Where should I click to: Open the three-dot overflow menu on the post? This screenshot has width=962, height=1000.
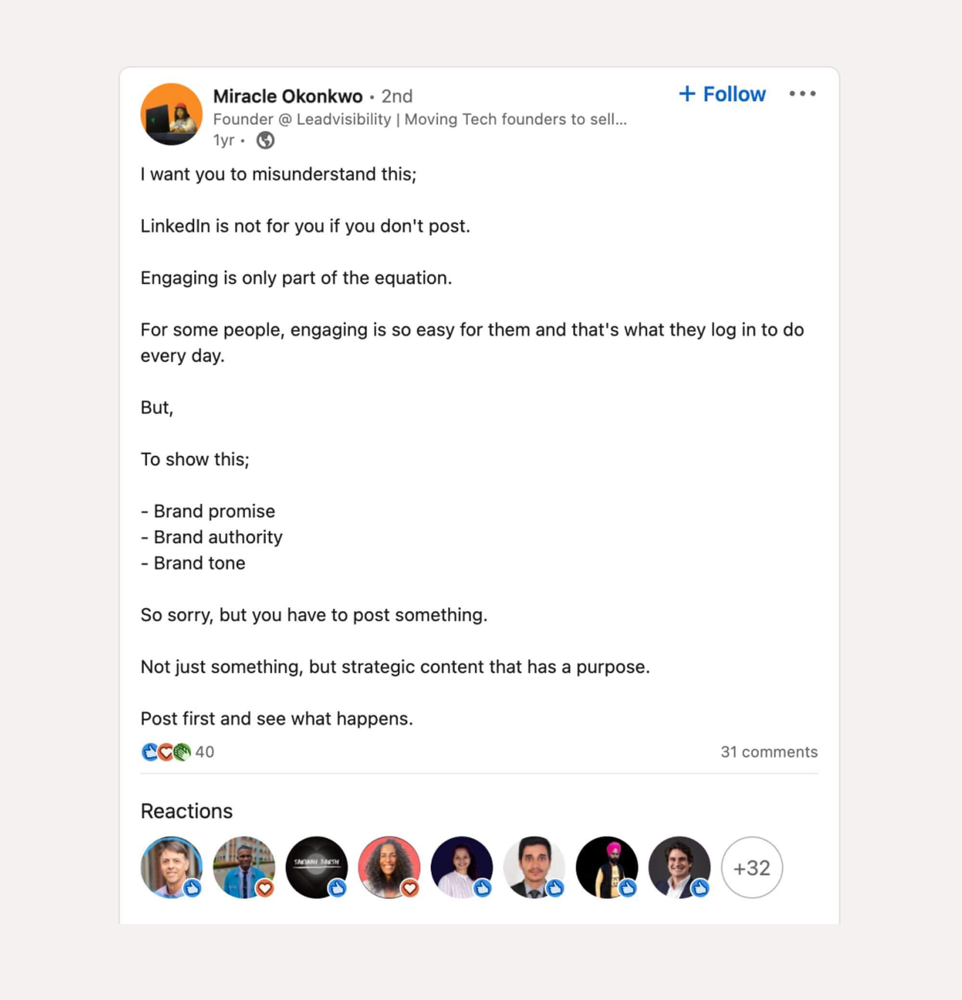(802, 93)
